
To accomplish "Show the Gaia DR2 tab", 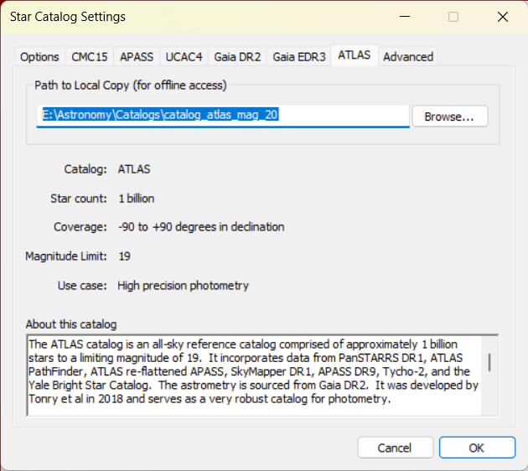I will click(x=237, y=56).
